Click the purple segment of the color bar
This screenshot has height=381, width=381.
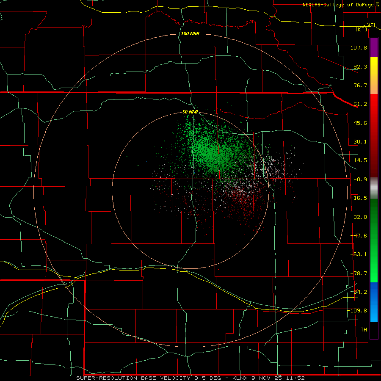pyautogui.click(x=374, y=47)
